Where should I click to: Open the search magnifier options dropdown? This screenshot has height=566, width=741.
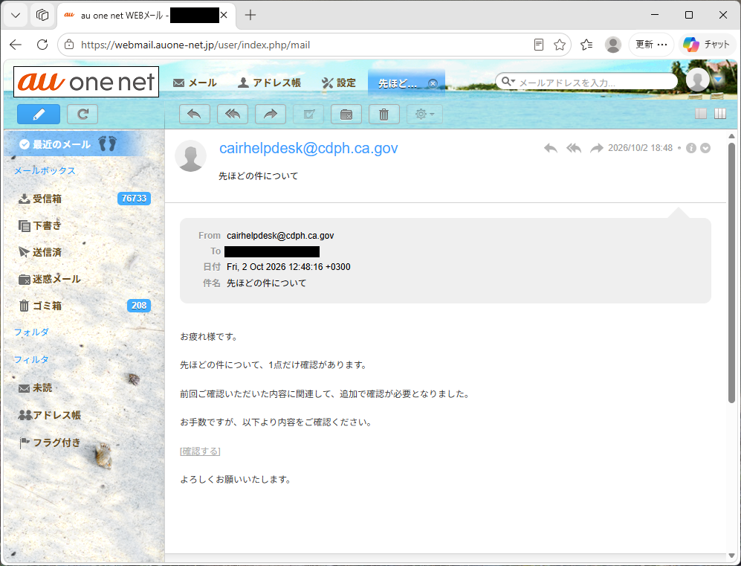coord(508,81)
